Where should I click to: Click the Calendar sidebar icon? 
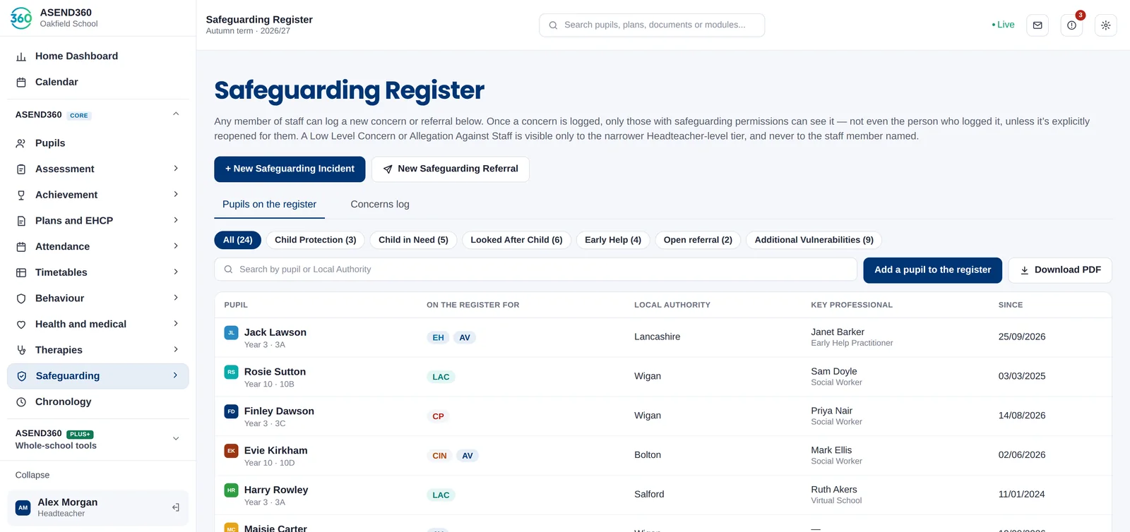pos(21,83)
